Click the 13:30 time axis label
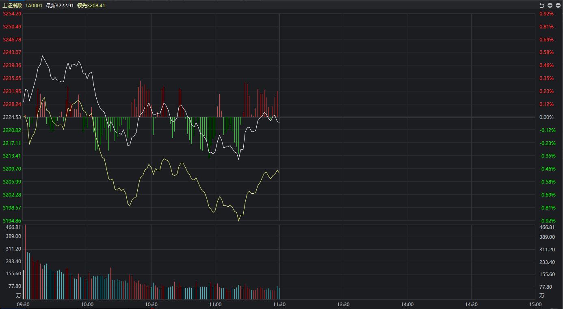Screen dimensions: 563x309 343,305
